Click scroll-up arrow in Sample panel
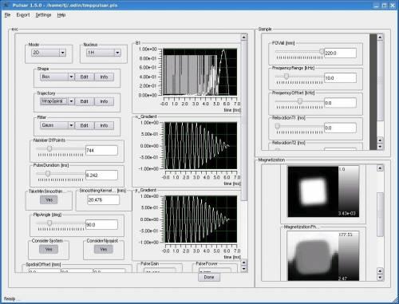This screenshot has width=399, height=304. tap(380, 38)
